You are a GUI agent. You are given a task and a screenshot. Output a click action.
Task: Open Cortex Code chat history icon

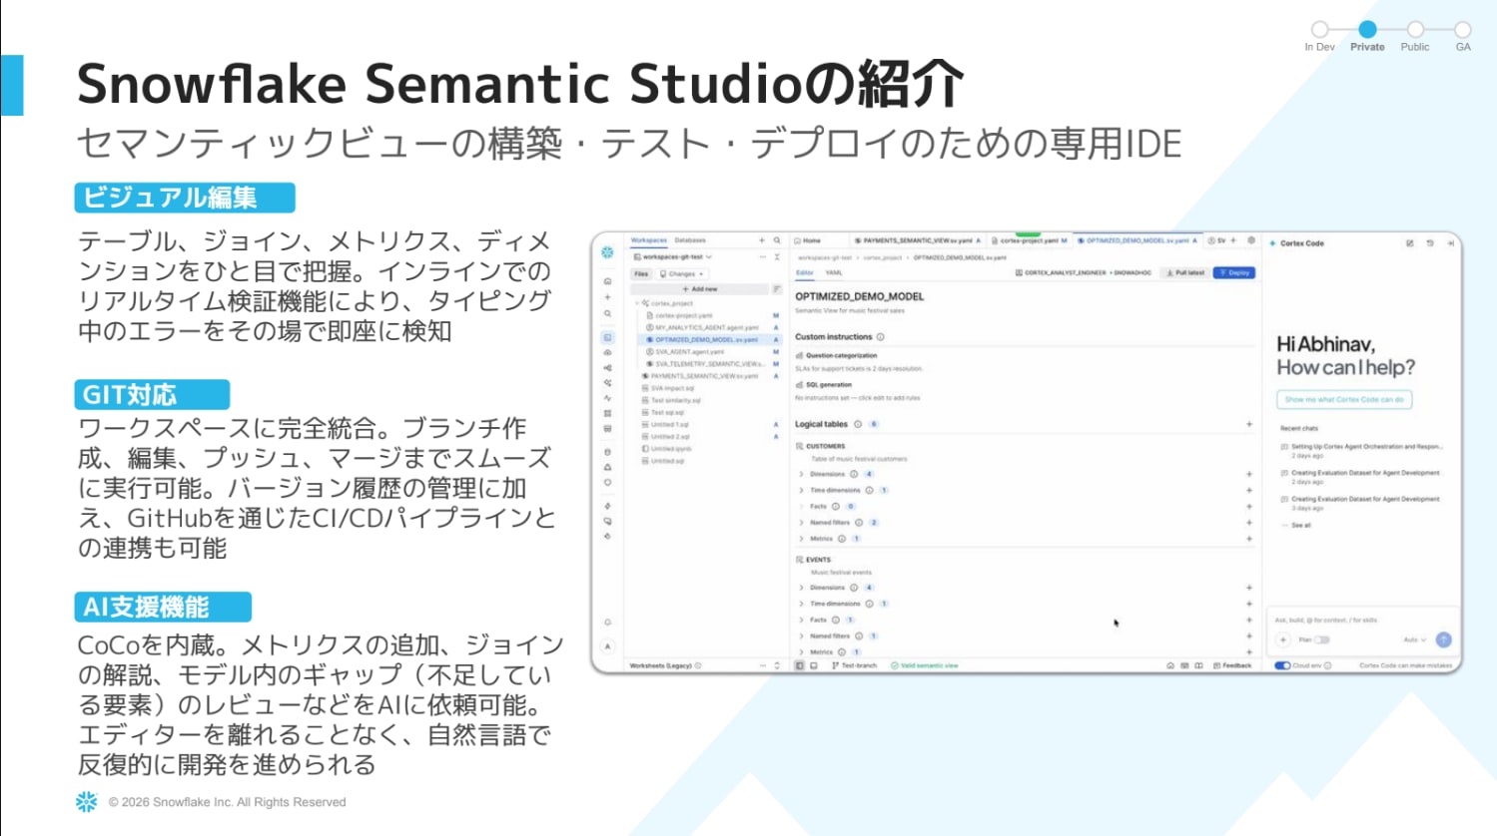(x=1430, y=243)
